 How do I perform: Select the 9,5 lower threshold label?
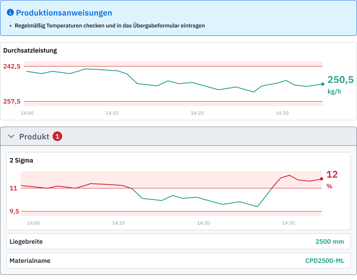(x=14, y=211)
